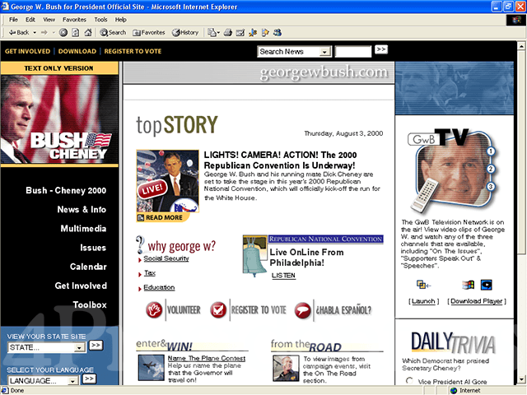Click the go button beside LANGUAGE dropdown
This screenshot has height=395, width=527.
(x=89, y=379)
